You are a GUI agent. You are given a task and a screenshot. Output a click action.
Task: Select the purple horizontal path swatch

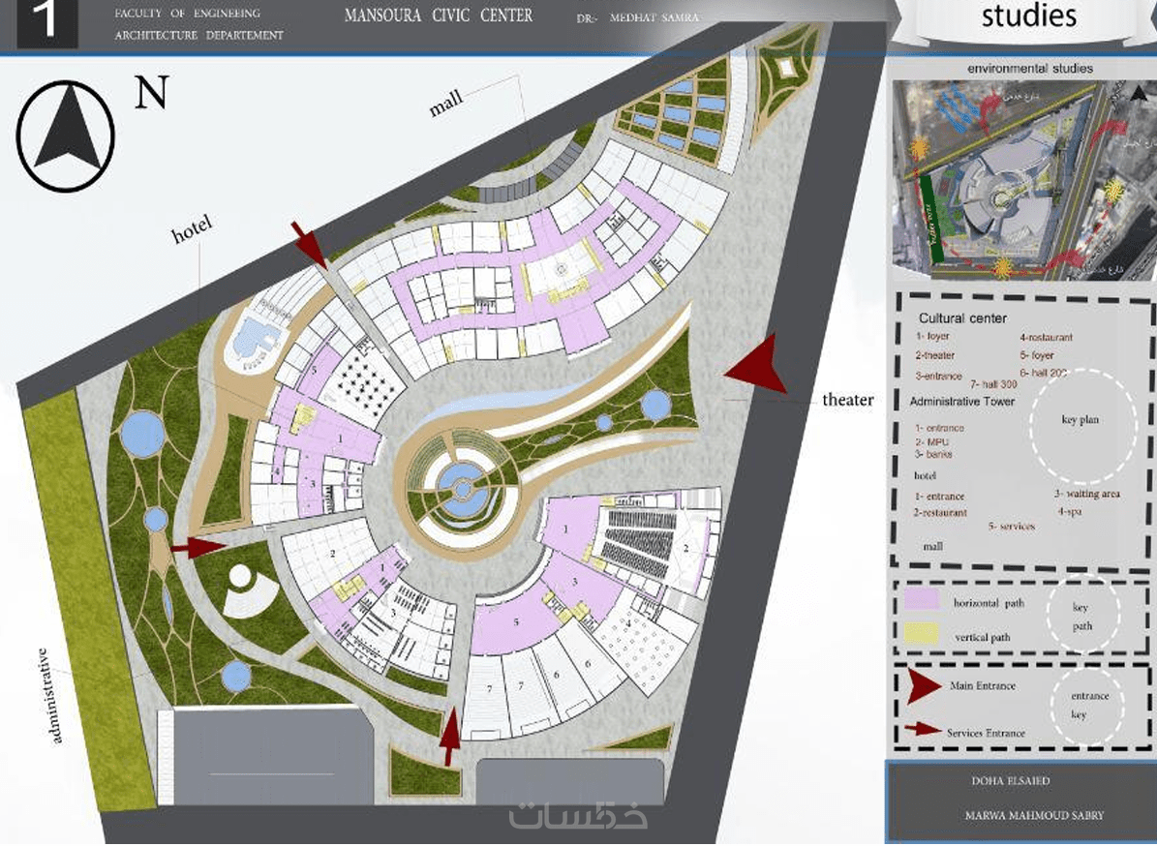tap(922, 599)
